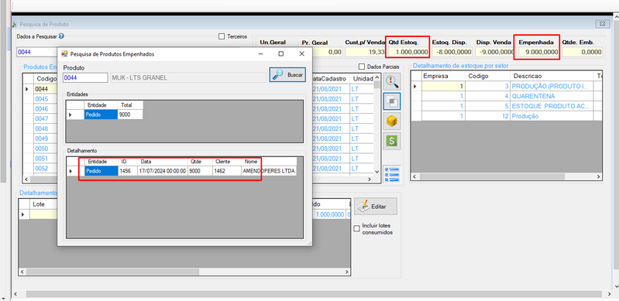Click the Dados a Pesquisar field containing 0044
Image resolution: width=619 pixels, height=301 pixels.
pyautogui.click(x=36, y=52)
